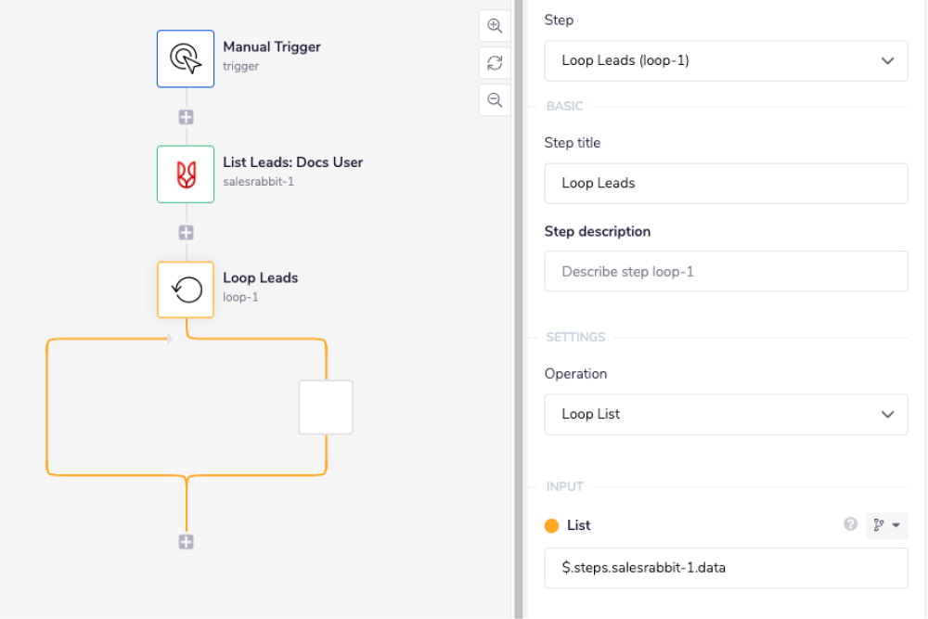Viewport: 928px width, 619px height.
Task: Click the loop arrow icon on Loop Leads node
Action: (186, 289)
